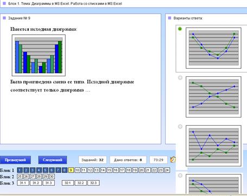Select the fourth answer radio at bottom
The image size is (247, 196).
(180, 175)
